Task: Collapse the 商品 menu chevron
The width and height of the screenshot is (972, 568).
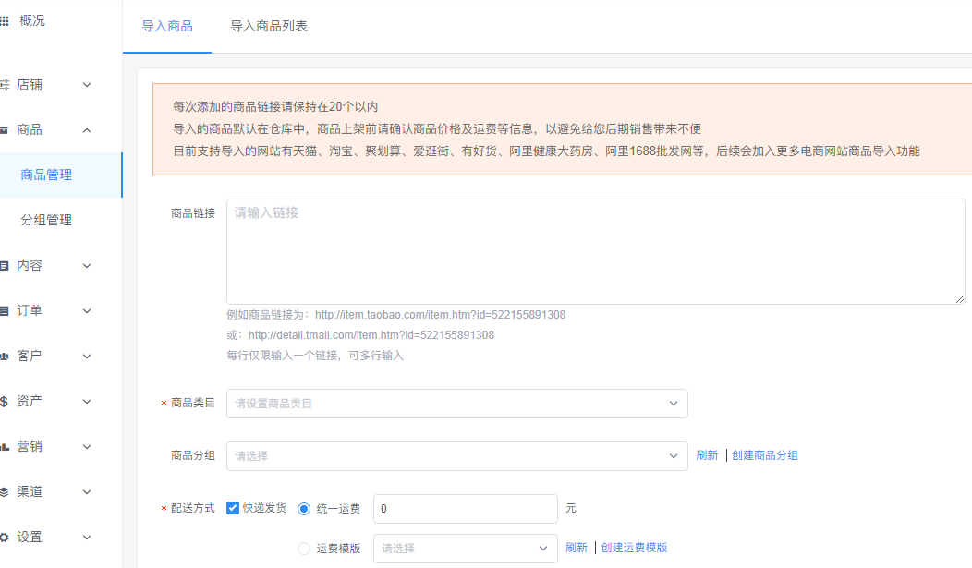Action: click(87, 130)
